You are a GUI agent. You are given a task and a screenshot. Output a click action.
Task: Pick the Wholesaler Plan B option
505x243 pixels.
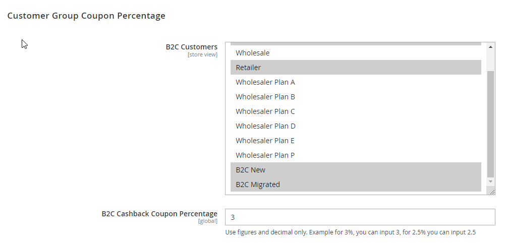click(x=265, y=97)
